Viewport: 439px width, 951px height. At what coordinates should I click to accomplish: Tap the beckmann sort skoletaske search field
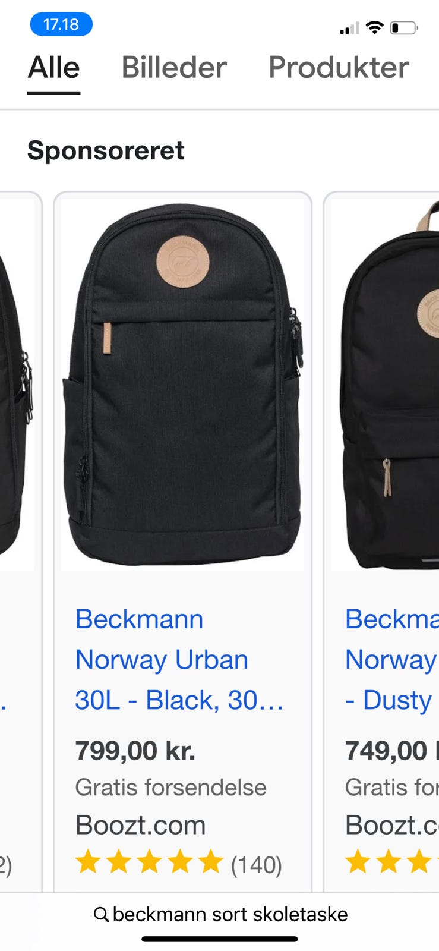point(220,915)
